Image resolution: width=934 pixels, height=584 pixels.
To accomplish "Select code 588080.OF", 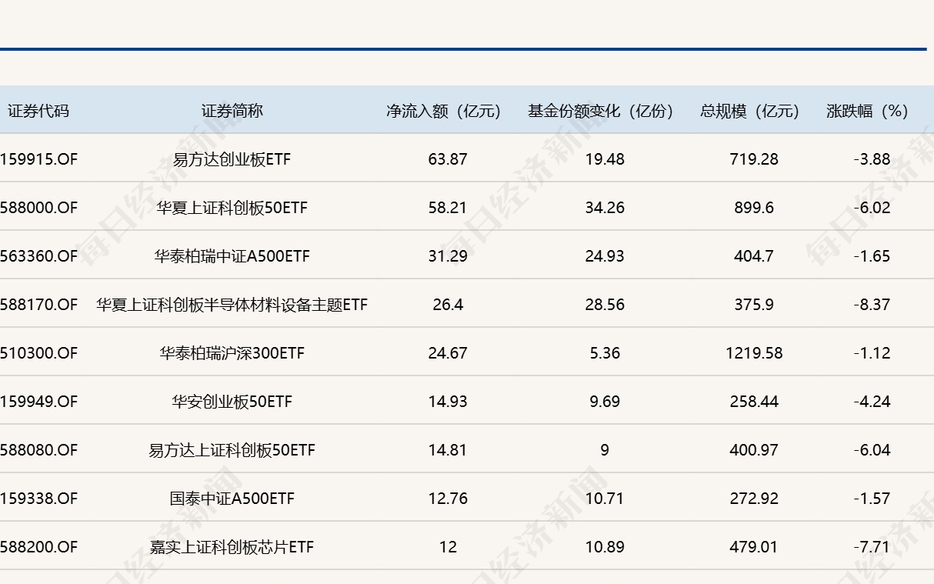I will (x=39, y=450).
